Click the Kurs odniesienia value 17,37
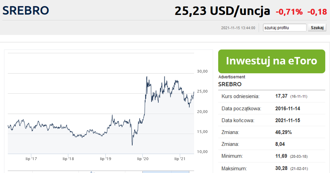This screenshot has width=330, height=173. (281, 96)
